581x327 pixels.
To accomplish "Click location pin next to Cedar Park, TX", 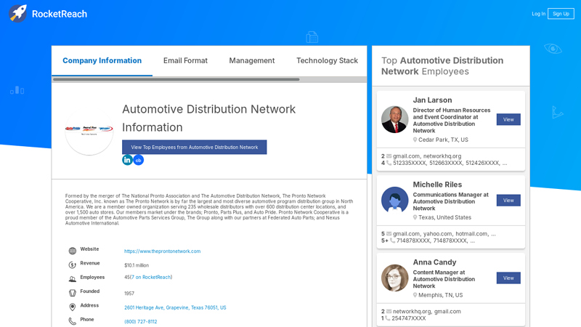I will click(415, 140).
